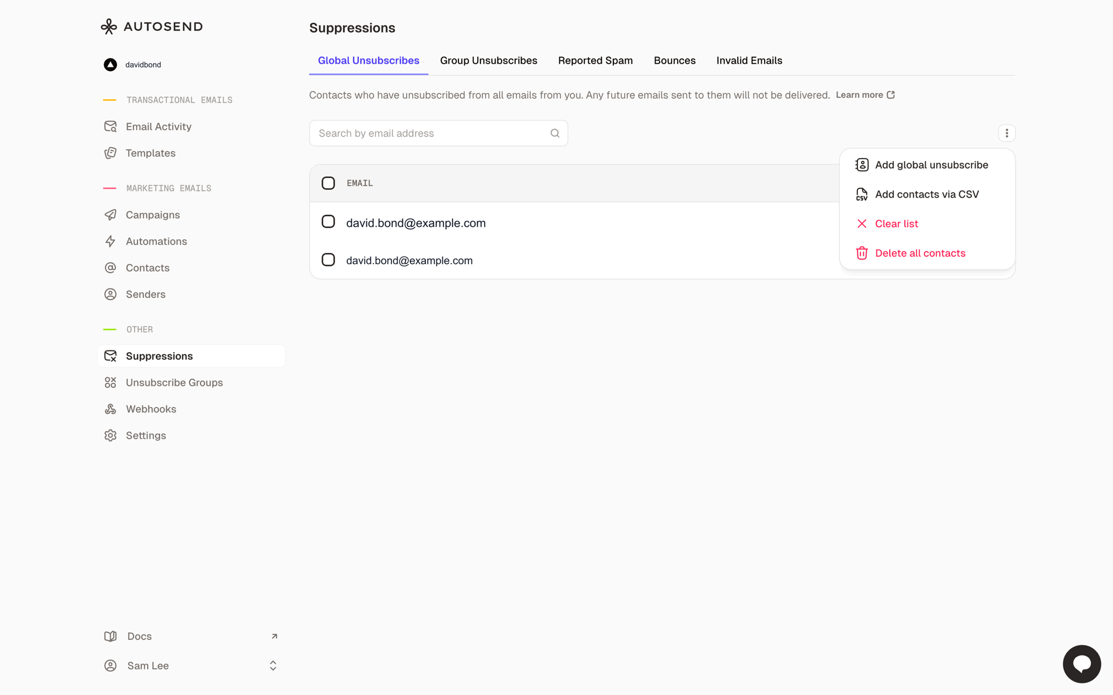Click the Automations lightning bolt icon
This screenshot has width=1113, height=695.
click(110, 242)
